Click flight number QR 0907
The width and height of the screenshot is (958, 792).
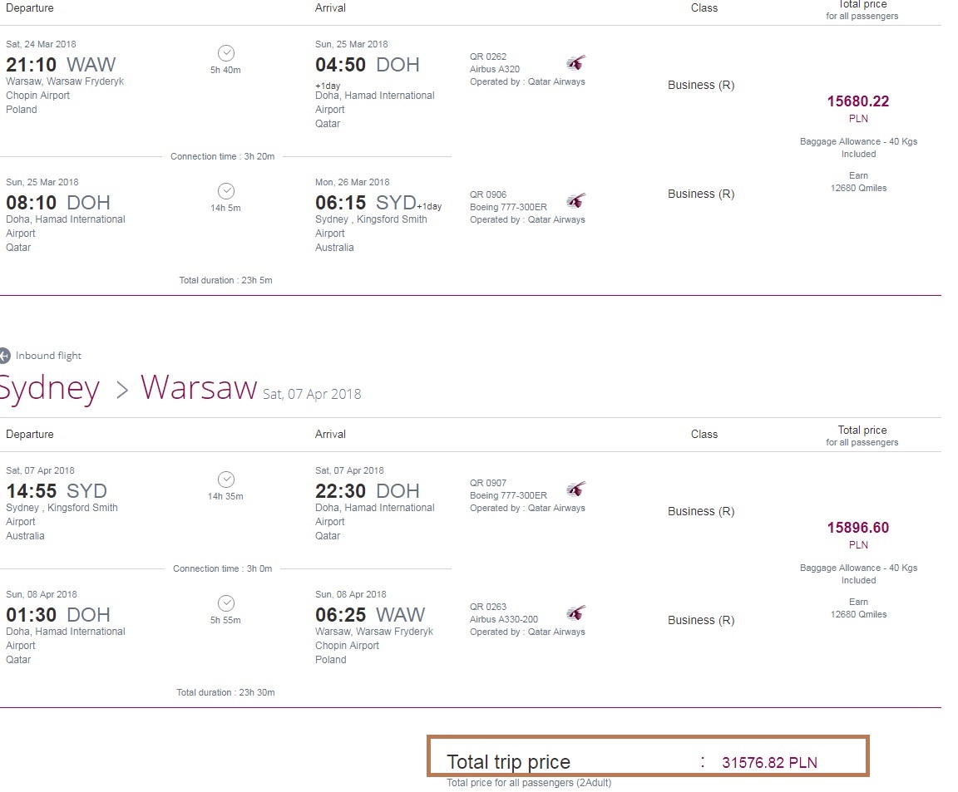coord(487,482)
